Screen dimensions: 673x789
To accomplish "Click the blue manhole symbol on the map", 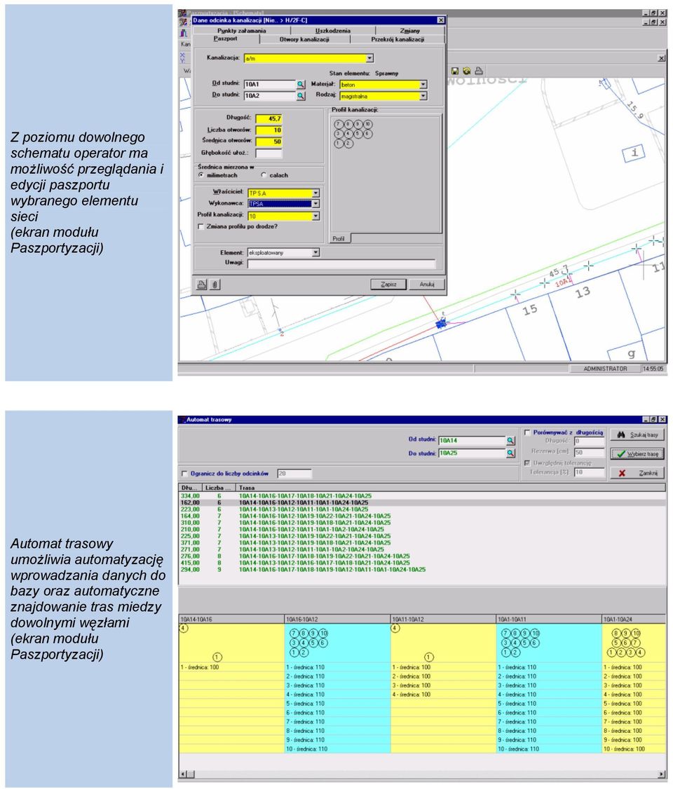I will coord(442,324).
